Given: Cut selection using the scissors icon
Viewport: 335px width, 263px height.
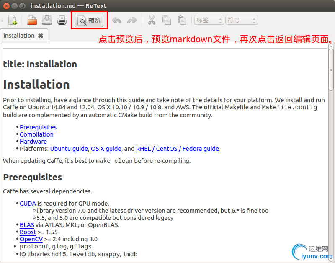Looking at the screenshot, I should (152, 20).
